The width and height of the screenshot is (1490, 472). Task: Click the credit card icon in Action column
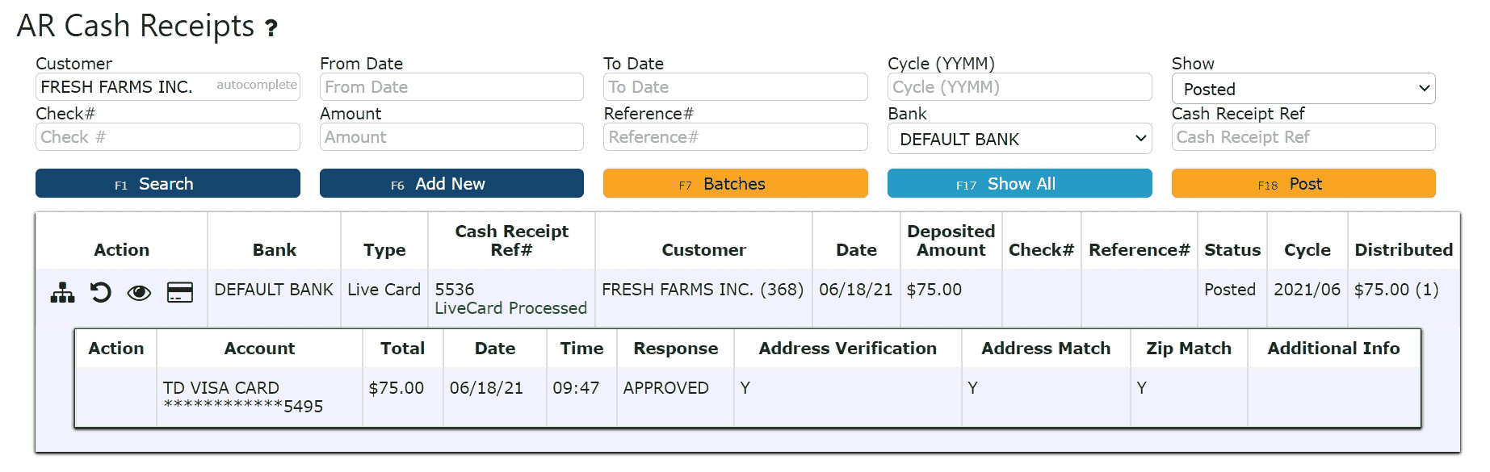[x=179, y=292]
